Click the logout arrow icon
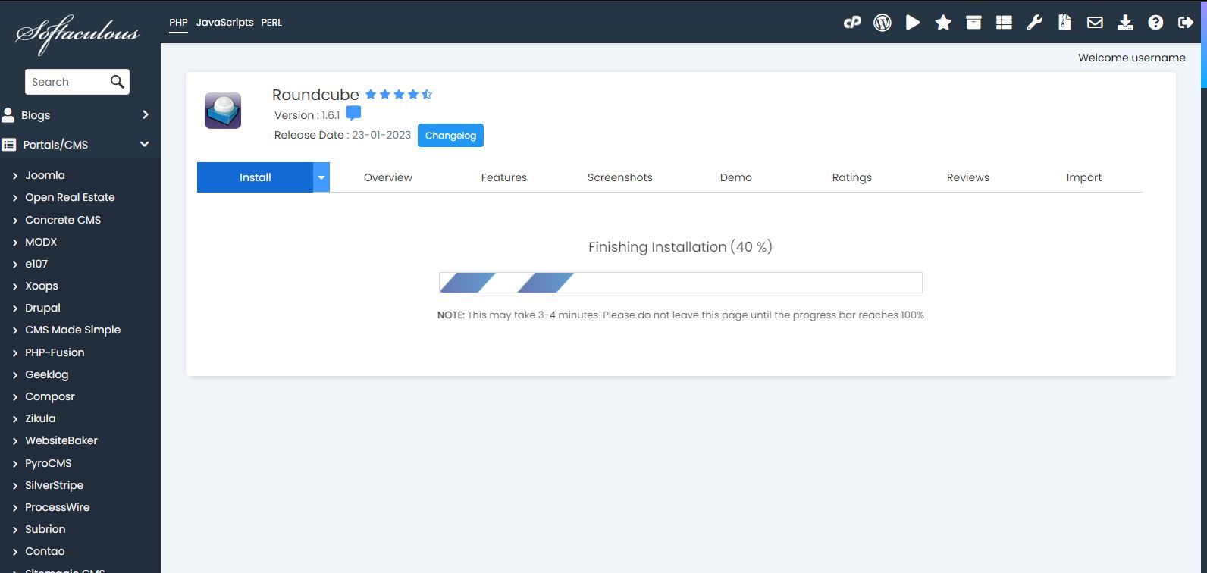 coord(1186,23)
